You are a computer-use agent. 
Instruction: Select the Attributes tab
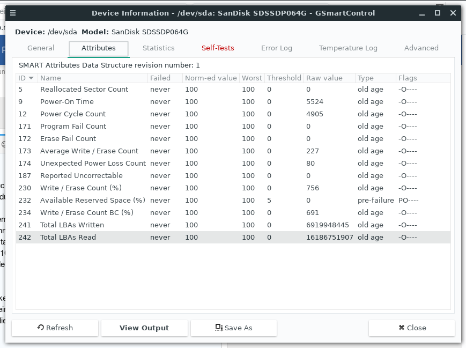[x=98, y=48]
